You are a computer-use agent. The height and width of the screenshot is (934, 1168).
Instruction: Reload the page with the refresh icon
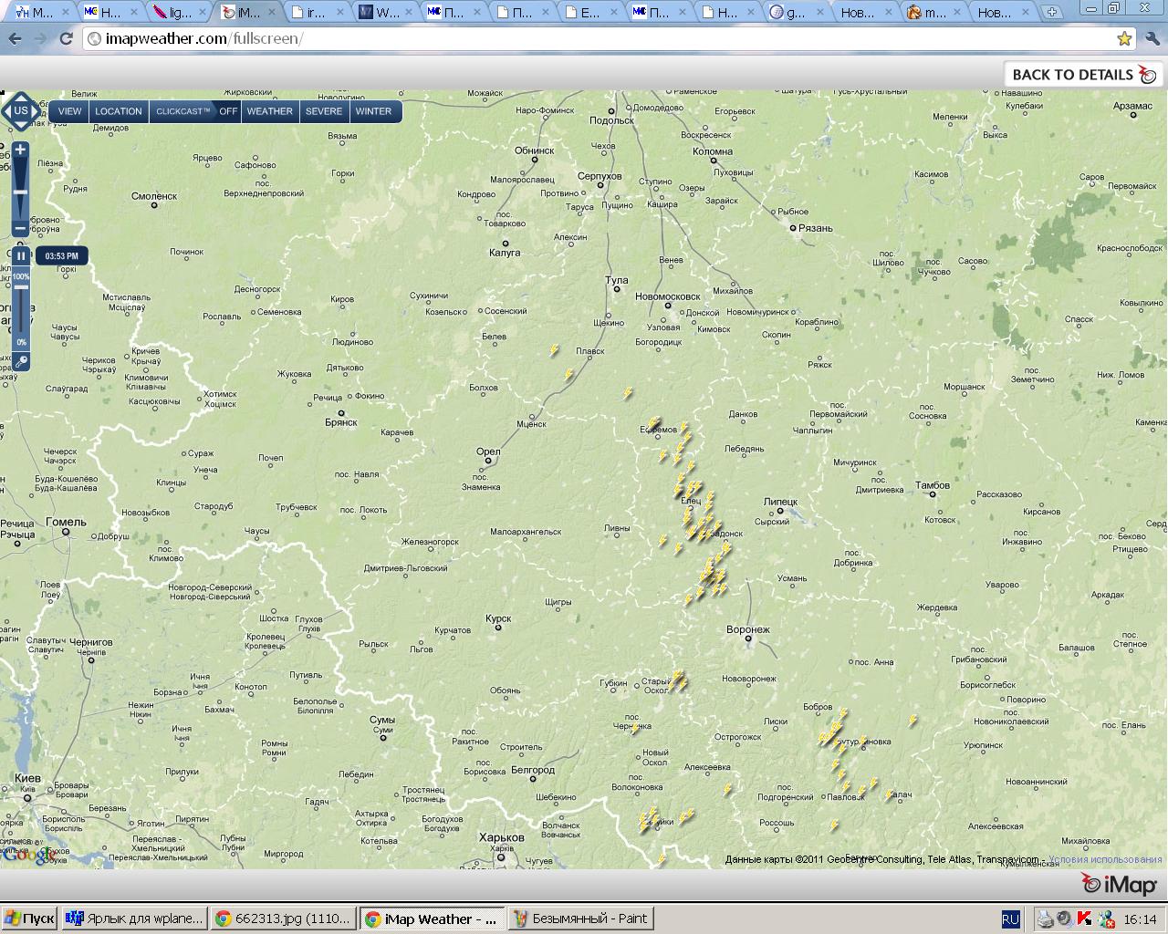click(x=66, y=38)
